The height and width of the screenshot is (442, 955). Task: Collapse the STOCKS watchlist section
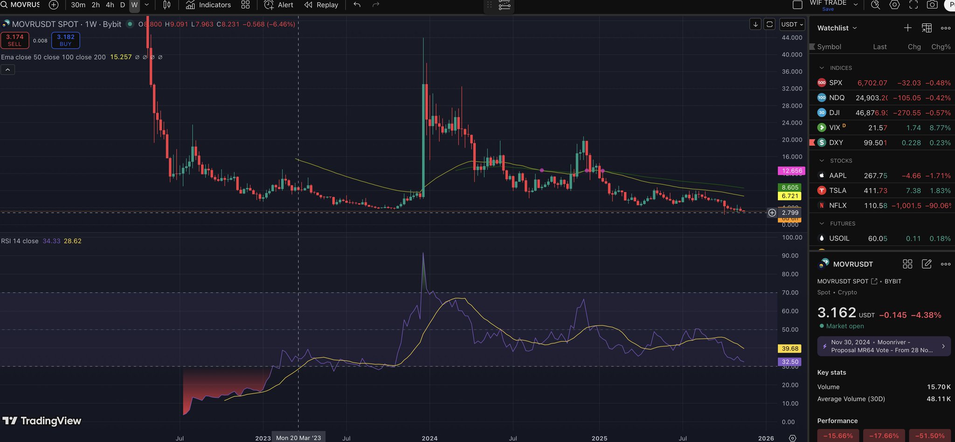[822, 160]
